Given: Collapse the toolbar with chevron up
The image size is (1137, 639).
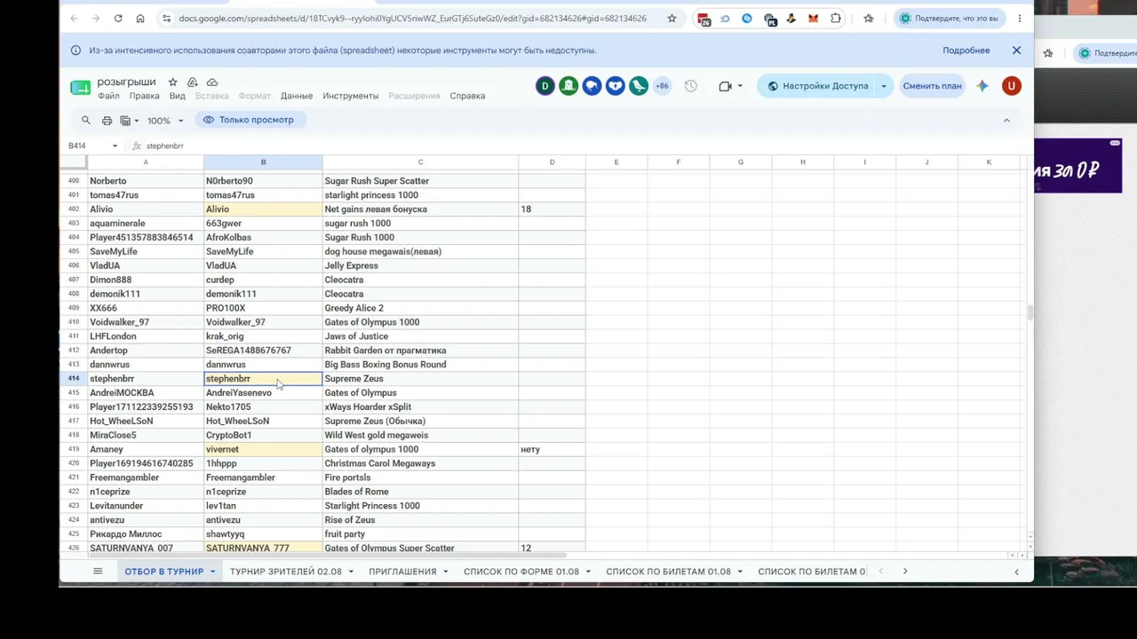Looking at the screenshot, I should click(x=1006, y=120).
